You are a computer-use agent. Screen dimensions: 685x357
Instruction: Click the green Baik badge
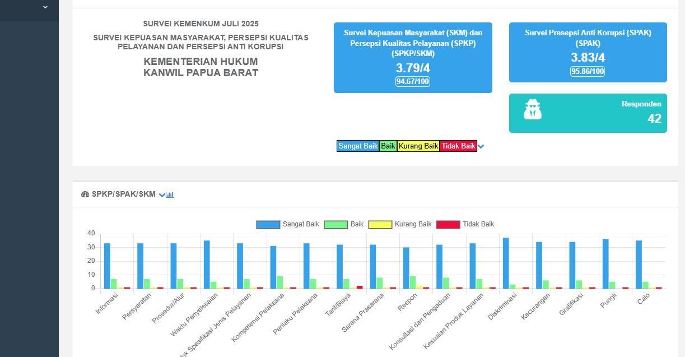[x=388, y=146]
